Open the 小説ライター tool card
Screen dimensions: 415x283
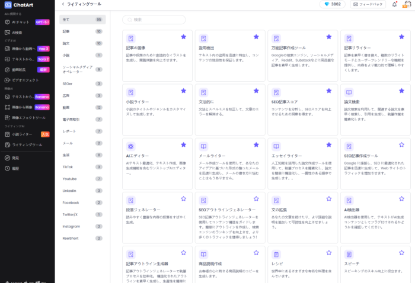click(x=157, y=110)
